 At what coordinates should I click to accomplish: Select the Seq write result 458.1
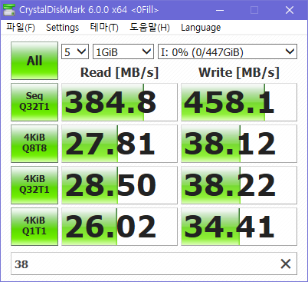(239, 102)
